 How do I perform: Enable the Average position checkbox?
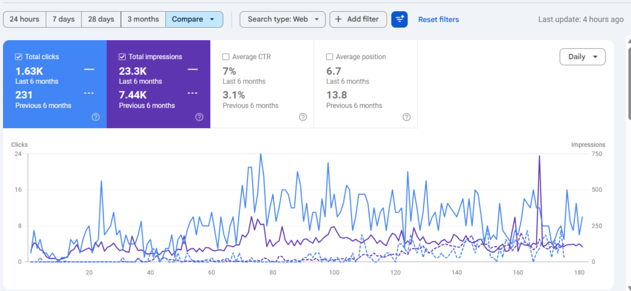pyautogui.click(x=329, y=57)
